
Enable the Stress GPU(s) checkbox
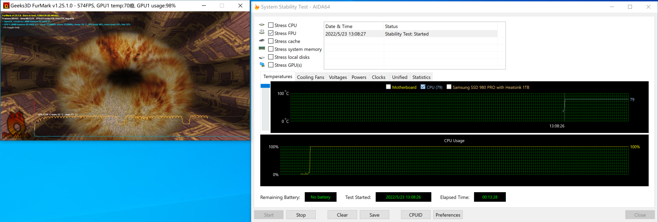(271, 65)
